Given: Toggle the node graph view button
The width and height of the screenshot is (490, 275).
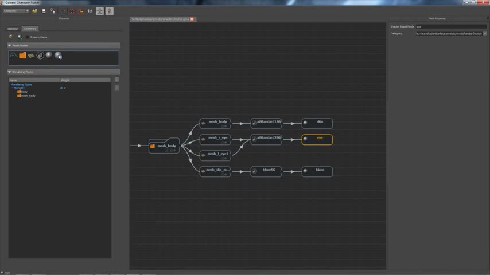Looking at the screenshot, I should point(100,11).
